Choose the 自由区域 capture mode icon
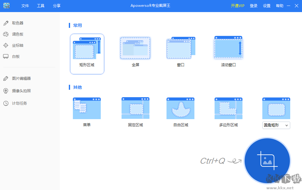The height and width of the screenshot is (190, 302). (x=180, y=108)
